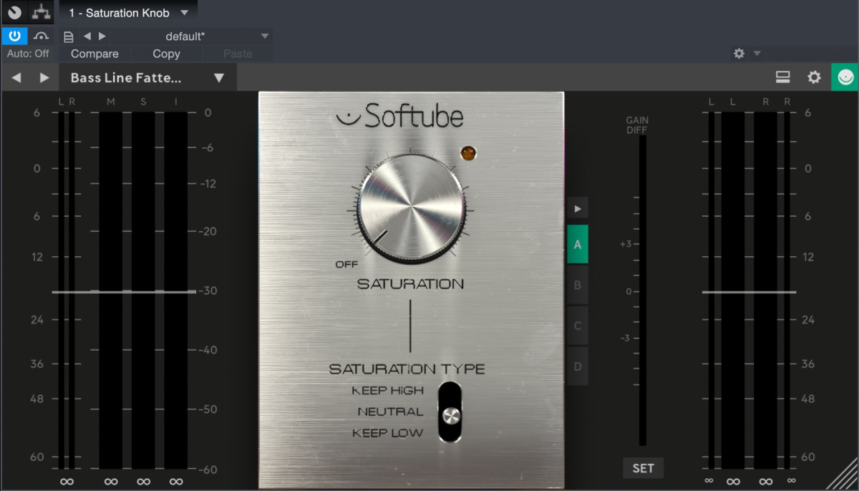Viewport: 859px width, 491px height.
Task: Click the SATURATION TYPE label
Action: coord(407,369)
